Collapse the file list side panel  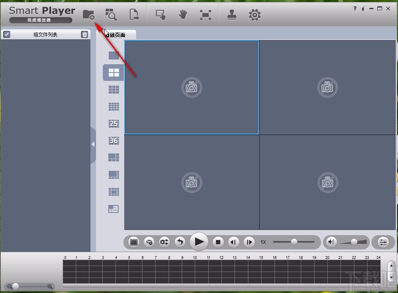tap(93, 144)
